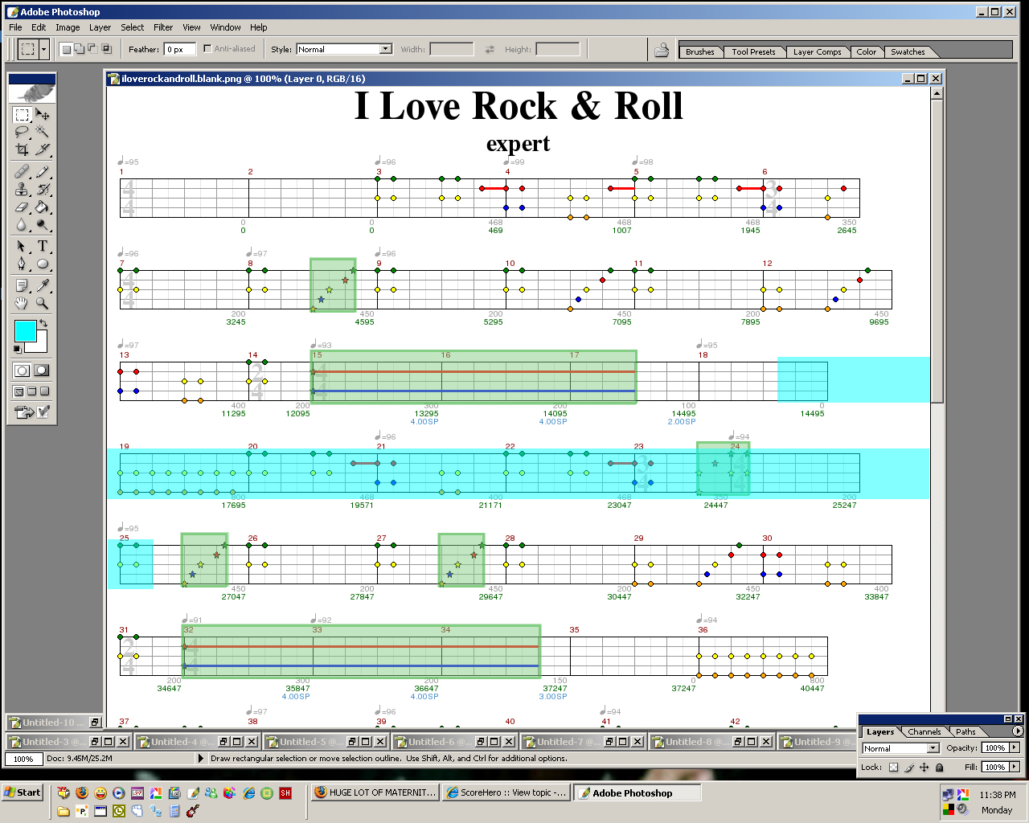1029x823 pixels.
Task: Click the Windows Start button
Action: tap(23, 792)
